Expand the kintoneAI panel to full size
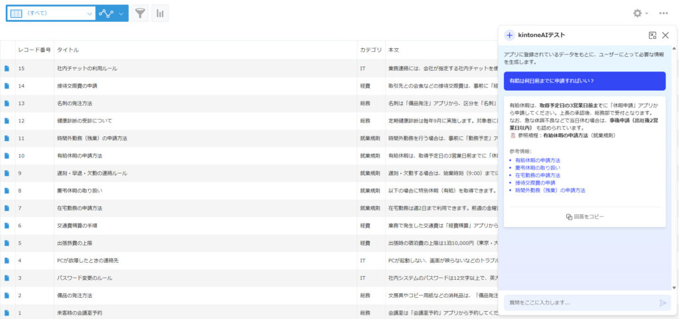 [652, 36]
